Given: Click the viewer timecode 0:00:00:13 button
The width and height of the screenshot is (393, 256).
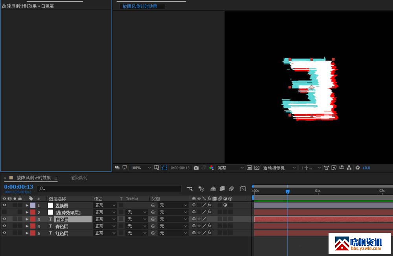Looking at the screenshot, I should point(180,168).
